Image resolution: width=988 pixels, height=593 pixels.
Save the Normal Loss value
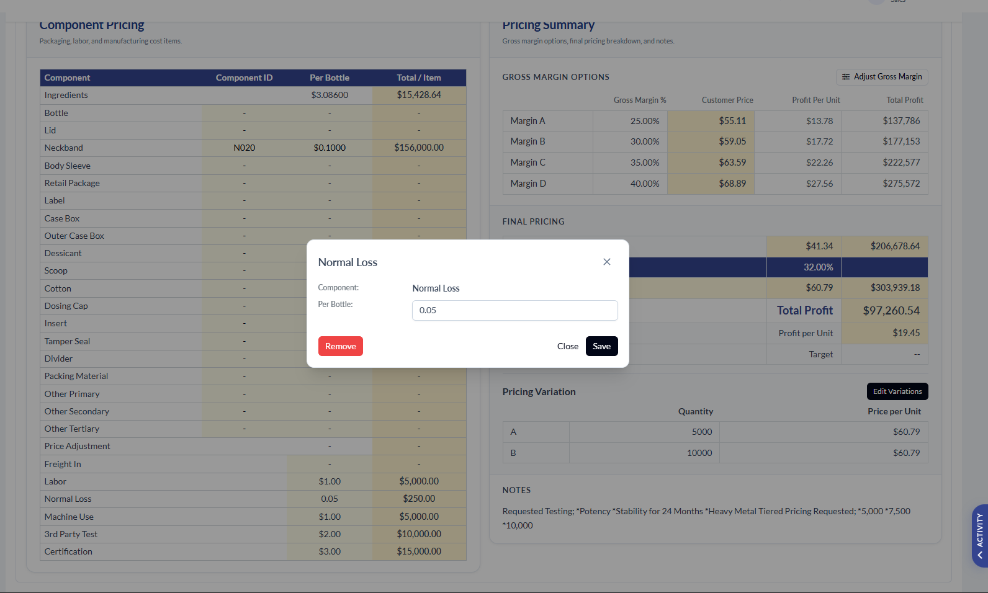601,346
